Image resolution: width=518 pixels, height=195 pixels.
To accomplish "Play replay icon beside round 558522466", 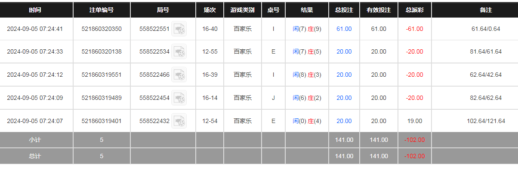I will [x=179, y=75].
